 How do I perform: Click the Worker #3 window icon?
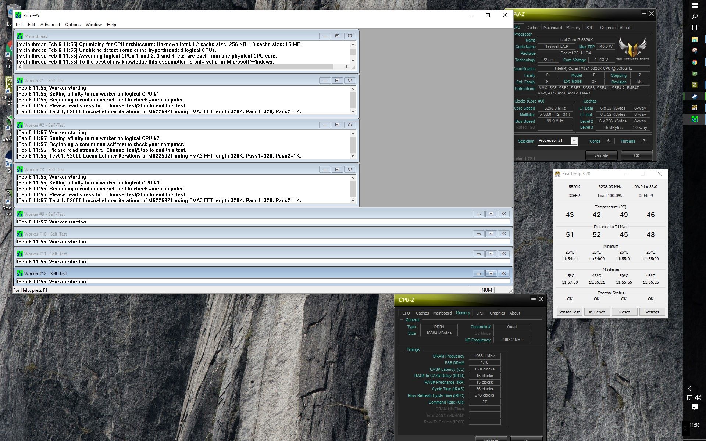point(20,169)
